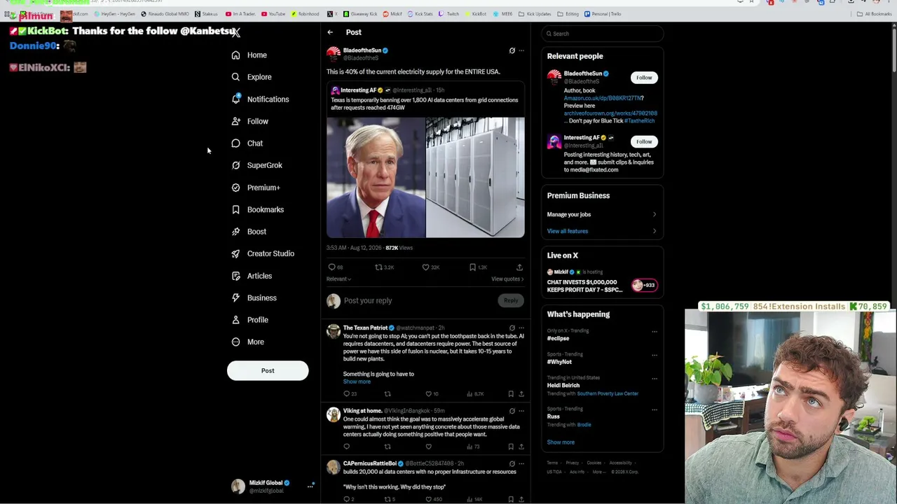Image resolution: width=897 pixels, height=504 pixels.
Task: Open Business from the sidebar
Action: [254, 297]
